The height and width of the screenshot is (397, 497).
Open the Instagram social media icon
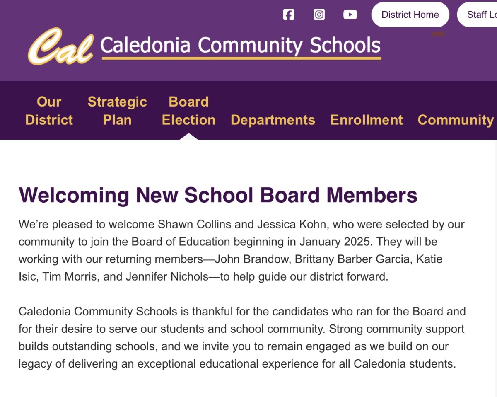point(319,15)
